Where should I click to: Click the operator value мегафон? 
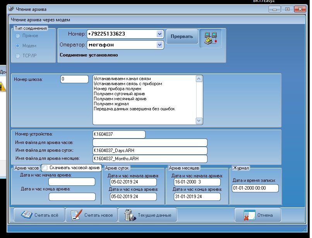101,45
